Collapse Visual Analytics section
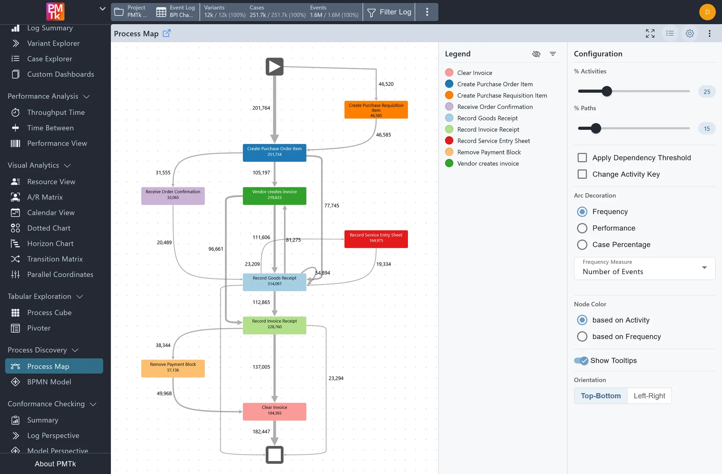Image resolution: width=722 pixels, height=474 pixels. click(39, 165)
